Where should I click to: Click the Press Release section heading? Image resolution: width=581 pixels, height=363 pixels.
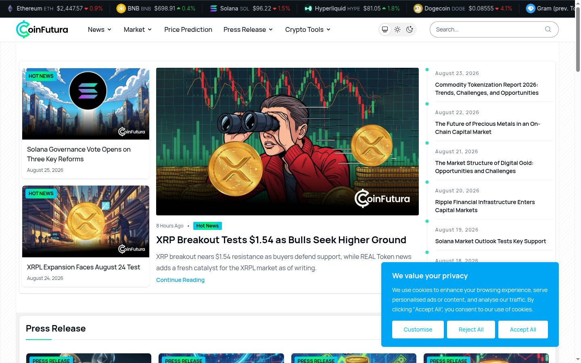point(56,328)
